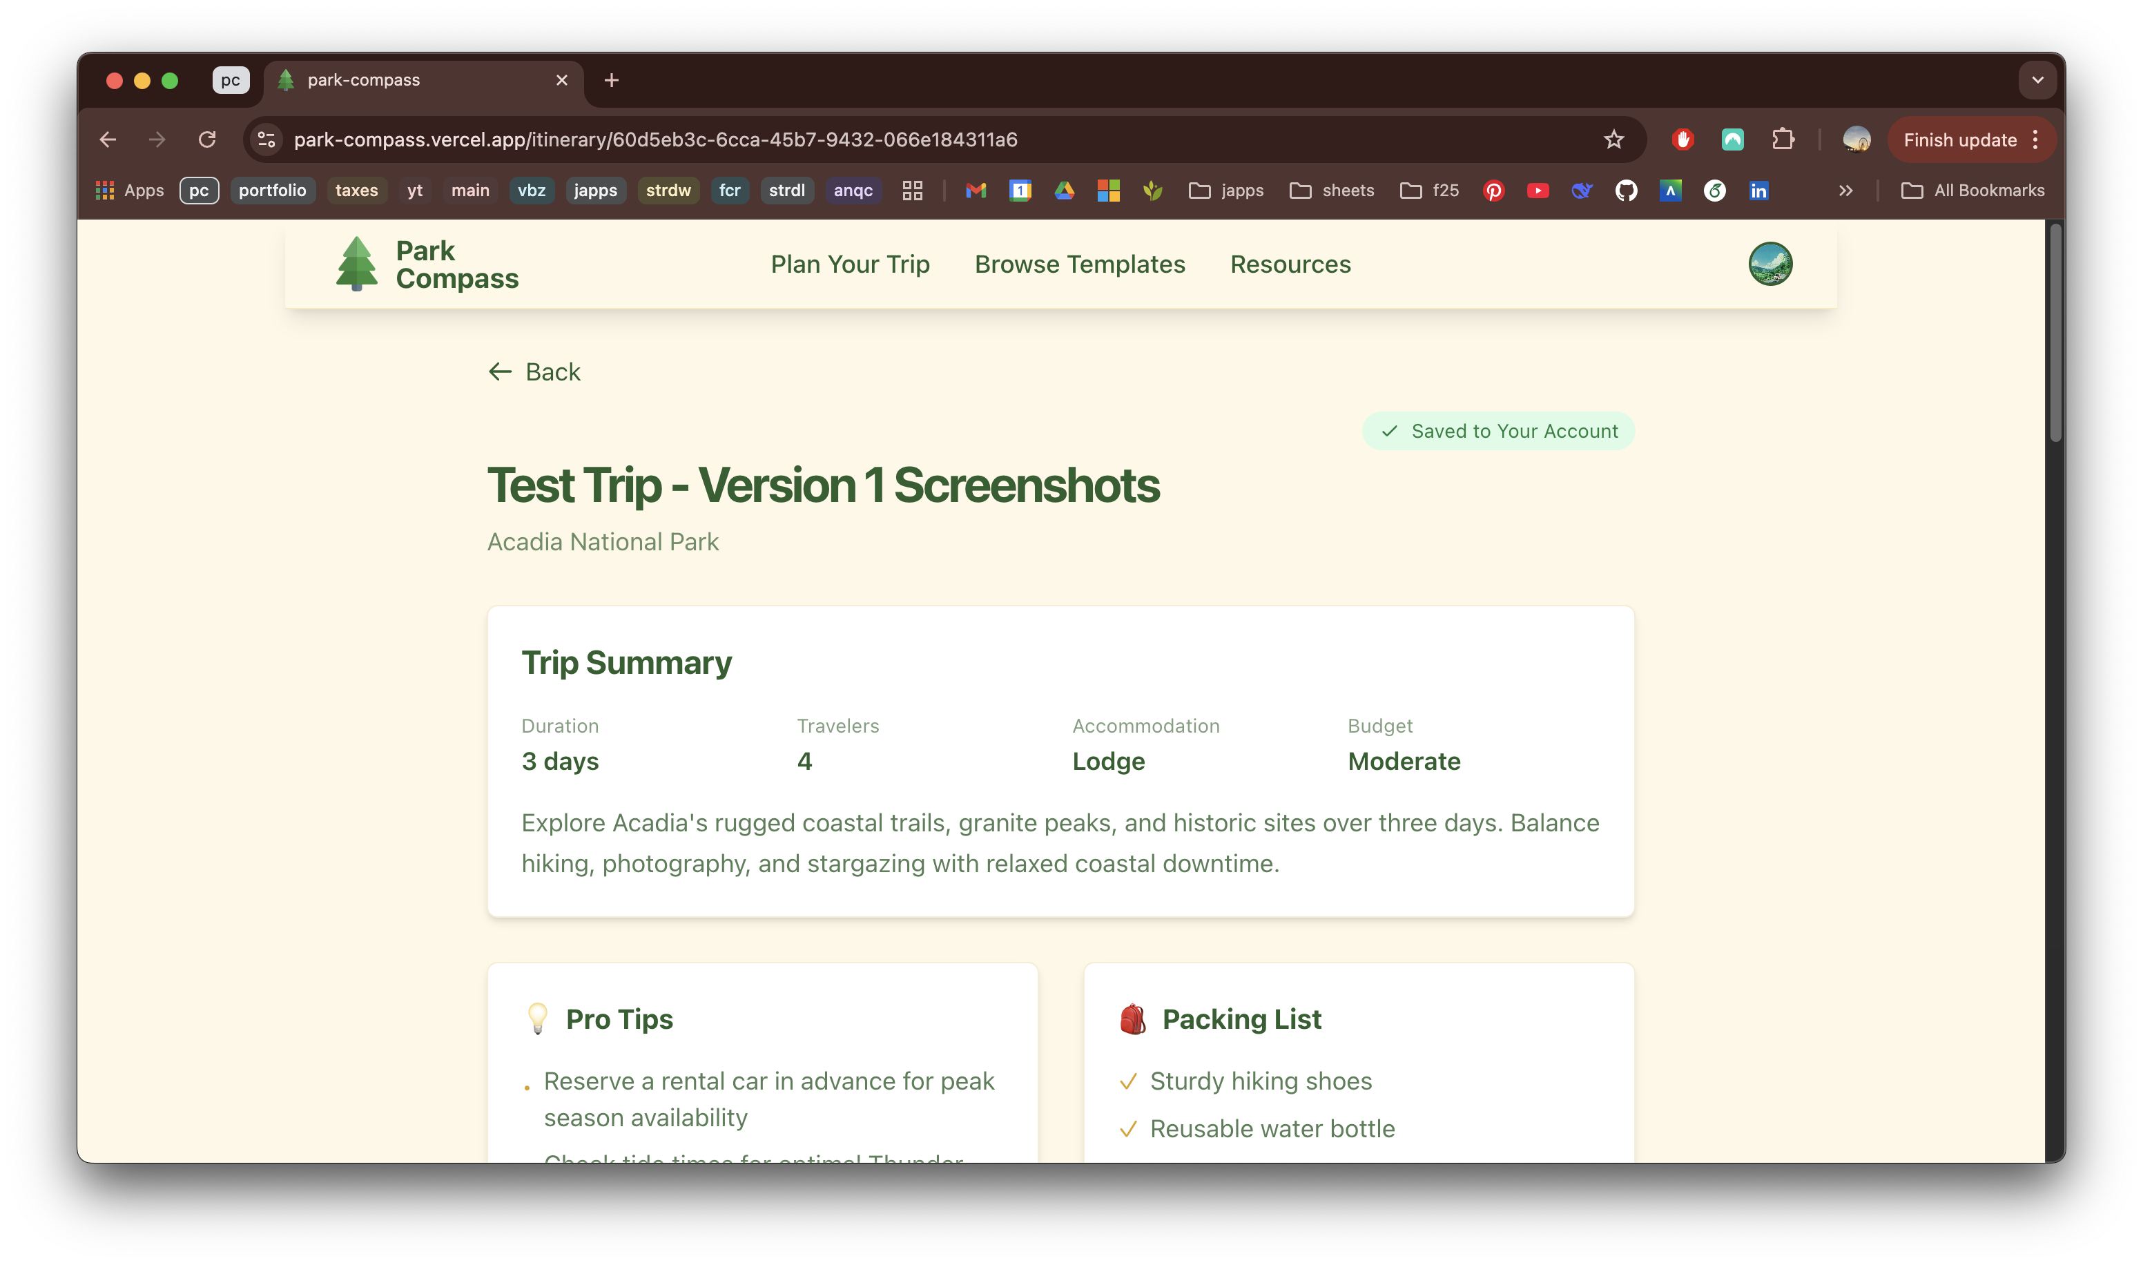Open the GitHub bookmark

[x=1626, y=190]
